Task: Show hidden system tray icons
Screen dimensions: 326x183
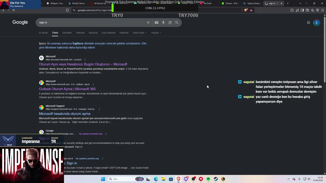Action: (288, 179)
